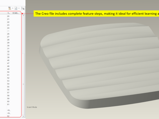Viewport: 159px width, 119px height.
Task: Click the 'Insert Mode' label in graphics area
Action: pos(32,107)
